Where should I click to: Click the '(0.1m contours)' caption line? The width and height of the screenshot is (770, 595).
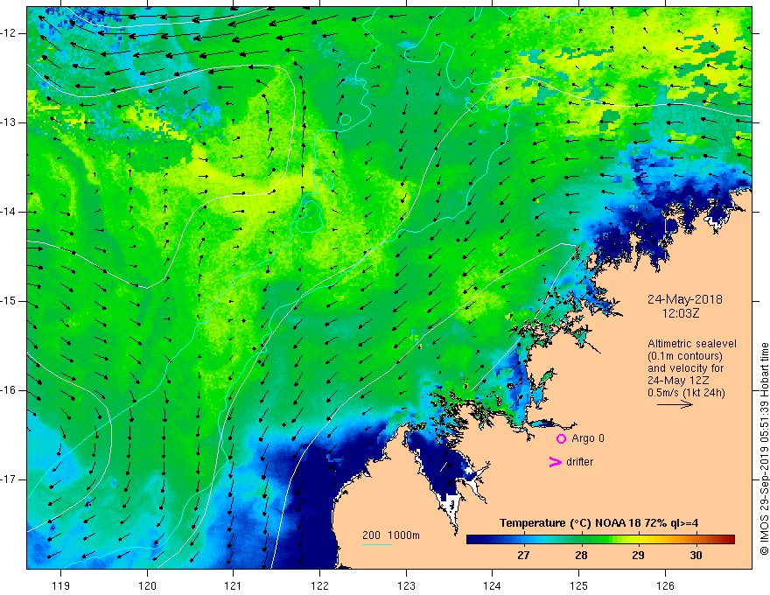685,356
